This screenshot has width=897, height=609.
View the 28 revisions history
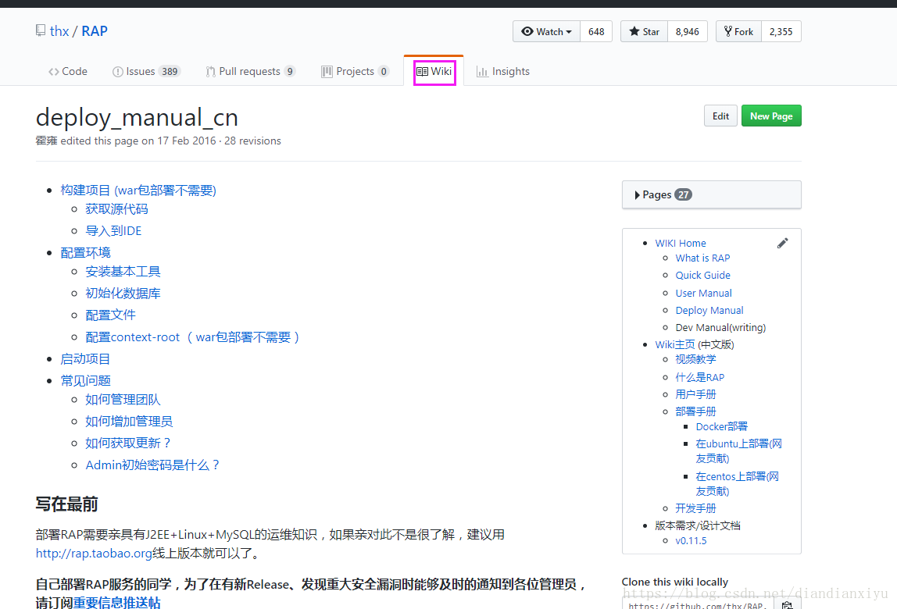tap(252, 141)
